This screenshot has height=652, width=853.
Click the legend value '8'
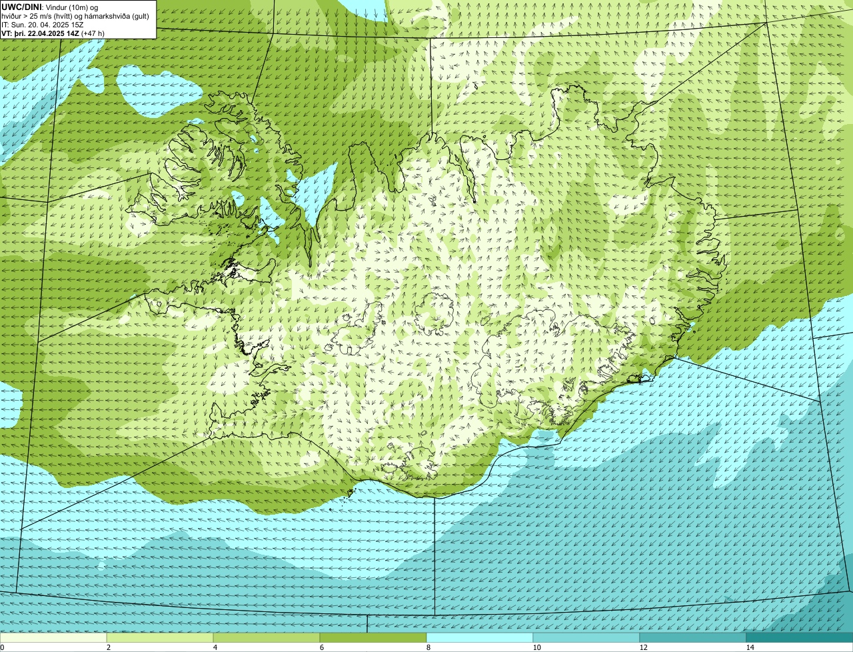428,647
